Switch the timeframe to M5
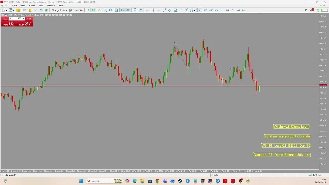The width and height of the screenshot is (329, 185). [x=205, y=10]
